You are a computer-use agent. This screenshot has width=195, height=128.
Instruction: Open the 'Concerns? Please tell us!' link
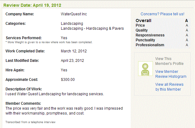coord(162,14)
